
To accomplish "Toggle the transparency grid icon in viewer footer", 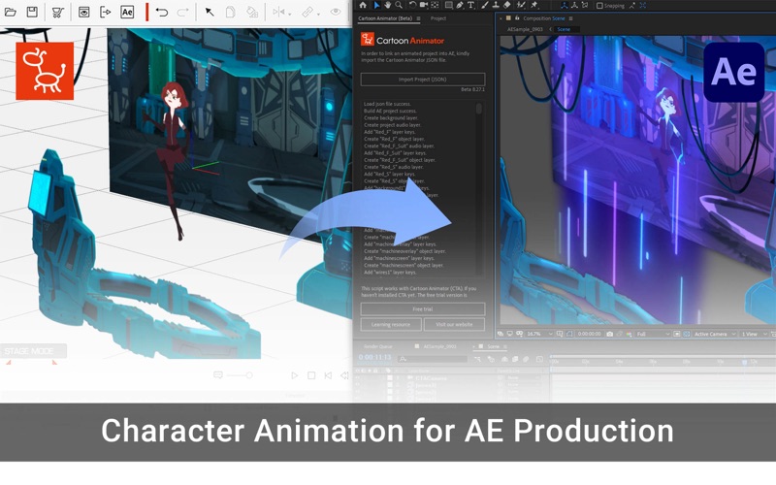I will pyautogui.click(x=686, y=334).
